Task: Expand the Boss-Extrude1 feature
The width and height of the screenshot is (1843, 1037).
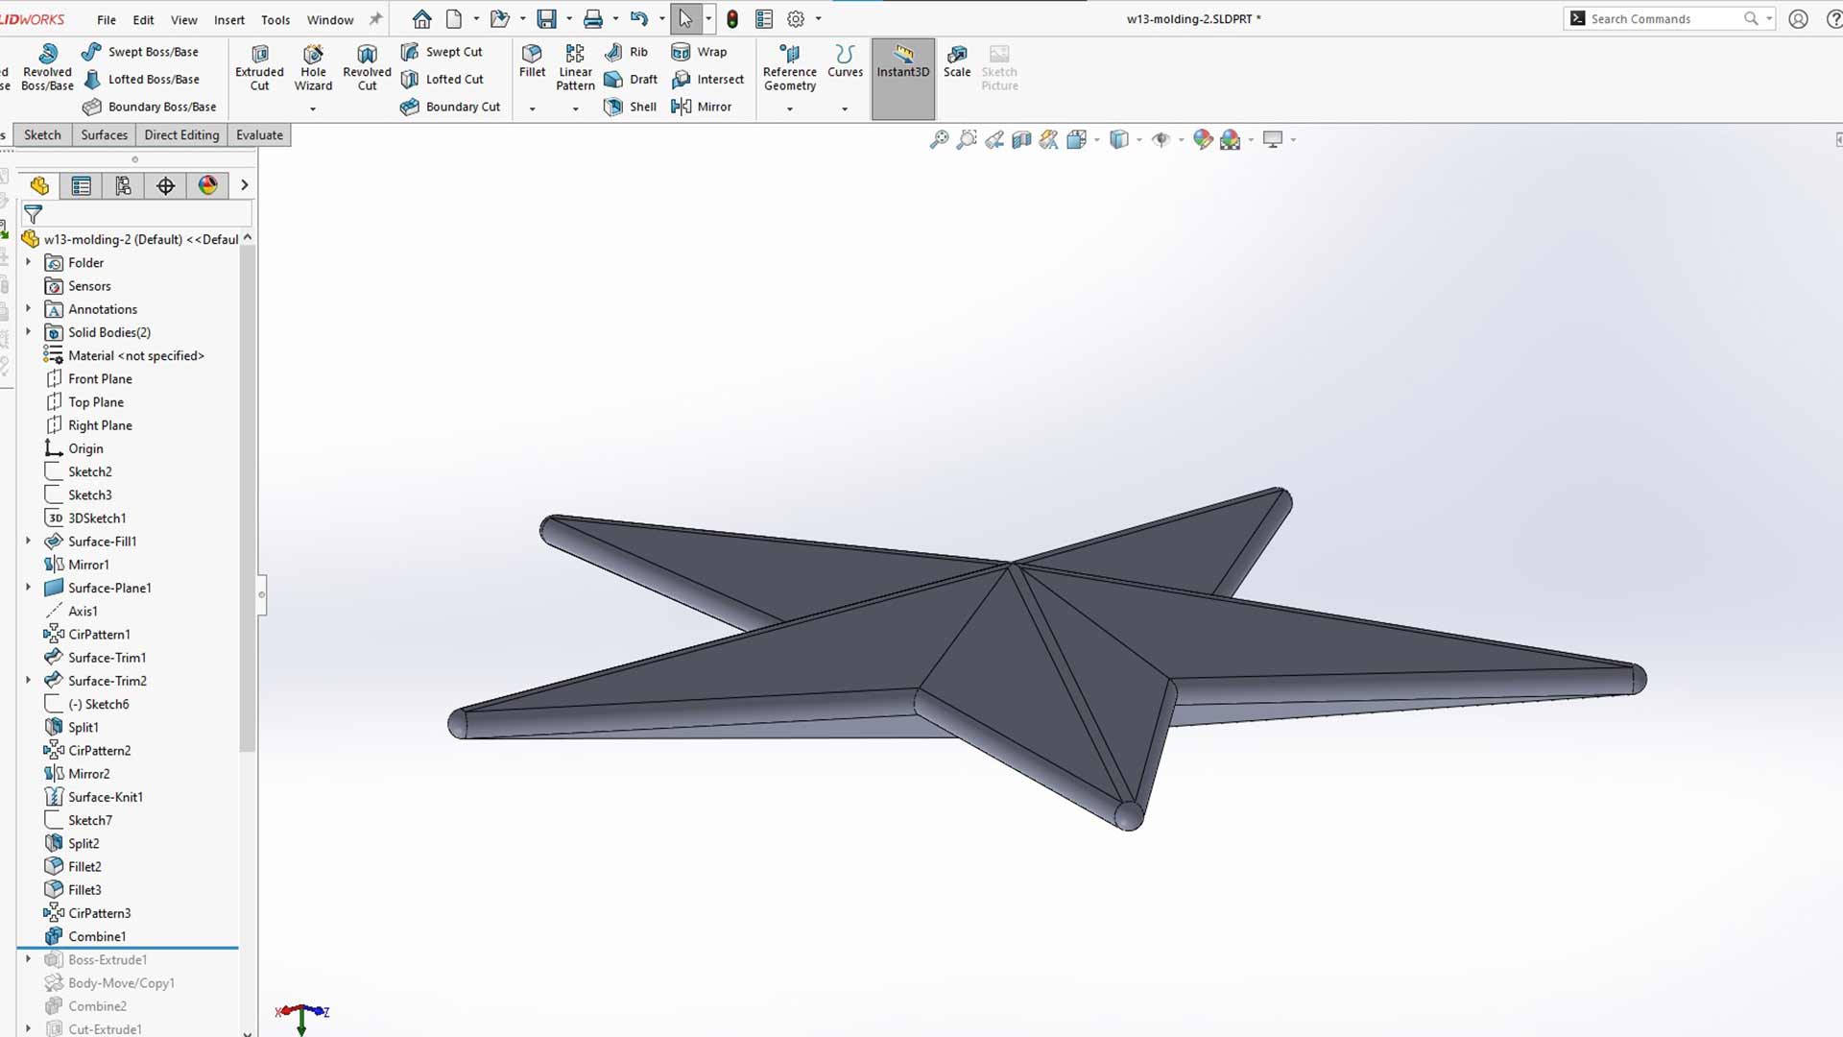Action: (x=28, y=958)
